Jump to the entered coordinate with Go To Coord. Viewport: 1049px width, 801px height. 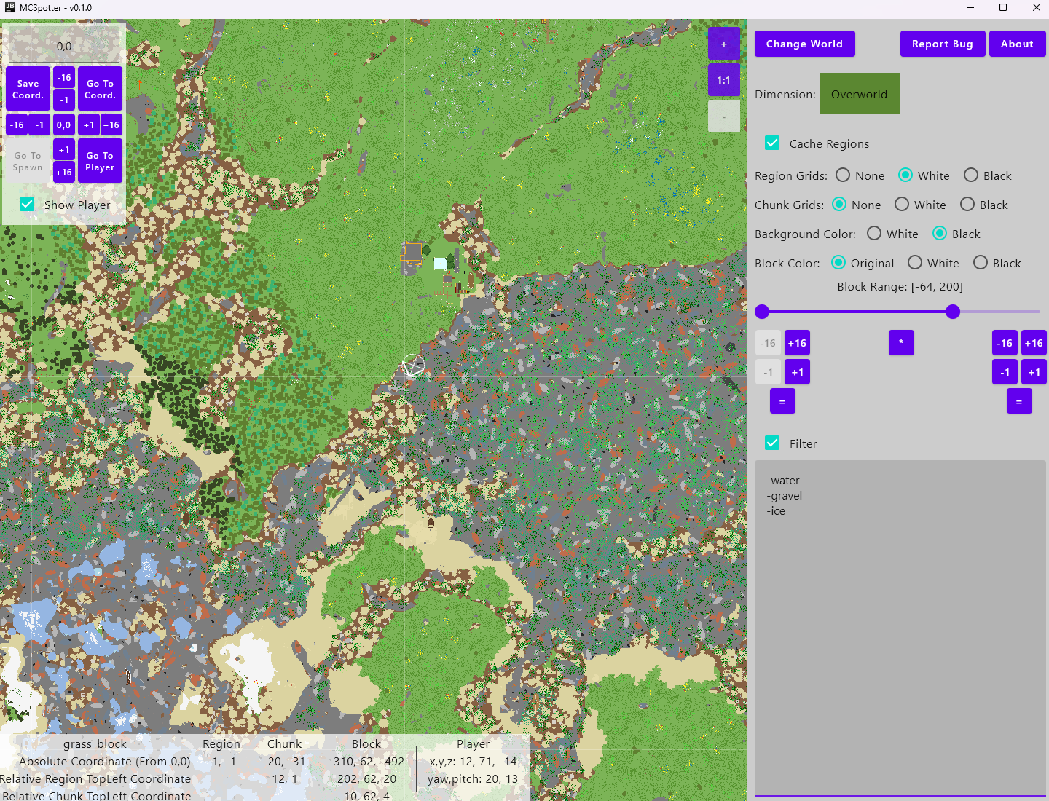tap(100, 89)
